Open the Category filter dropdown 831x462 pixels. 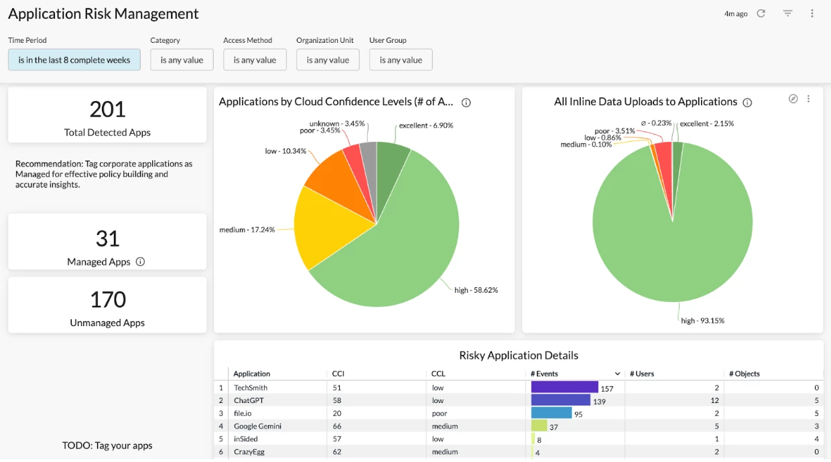point(182,60)
